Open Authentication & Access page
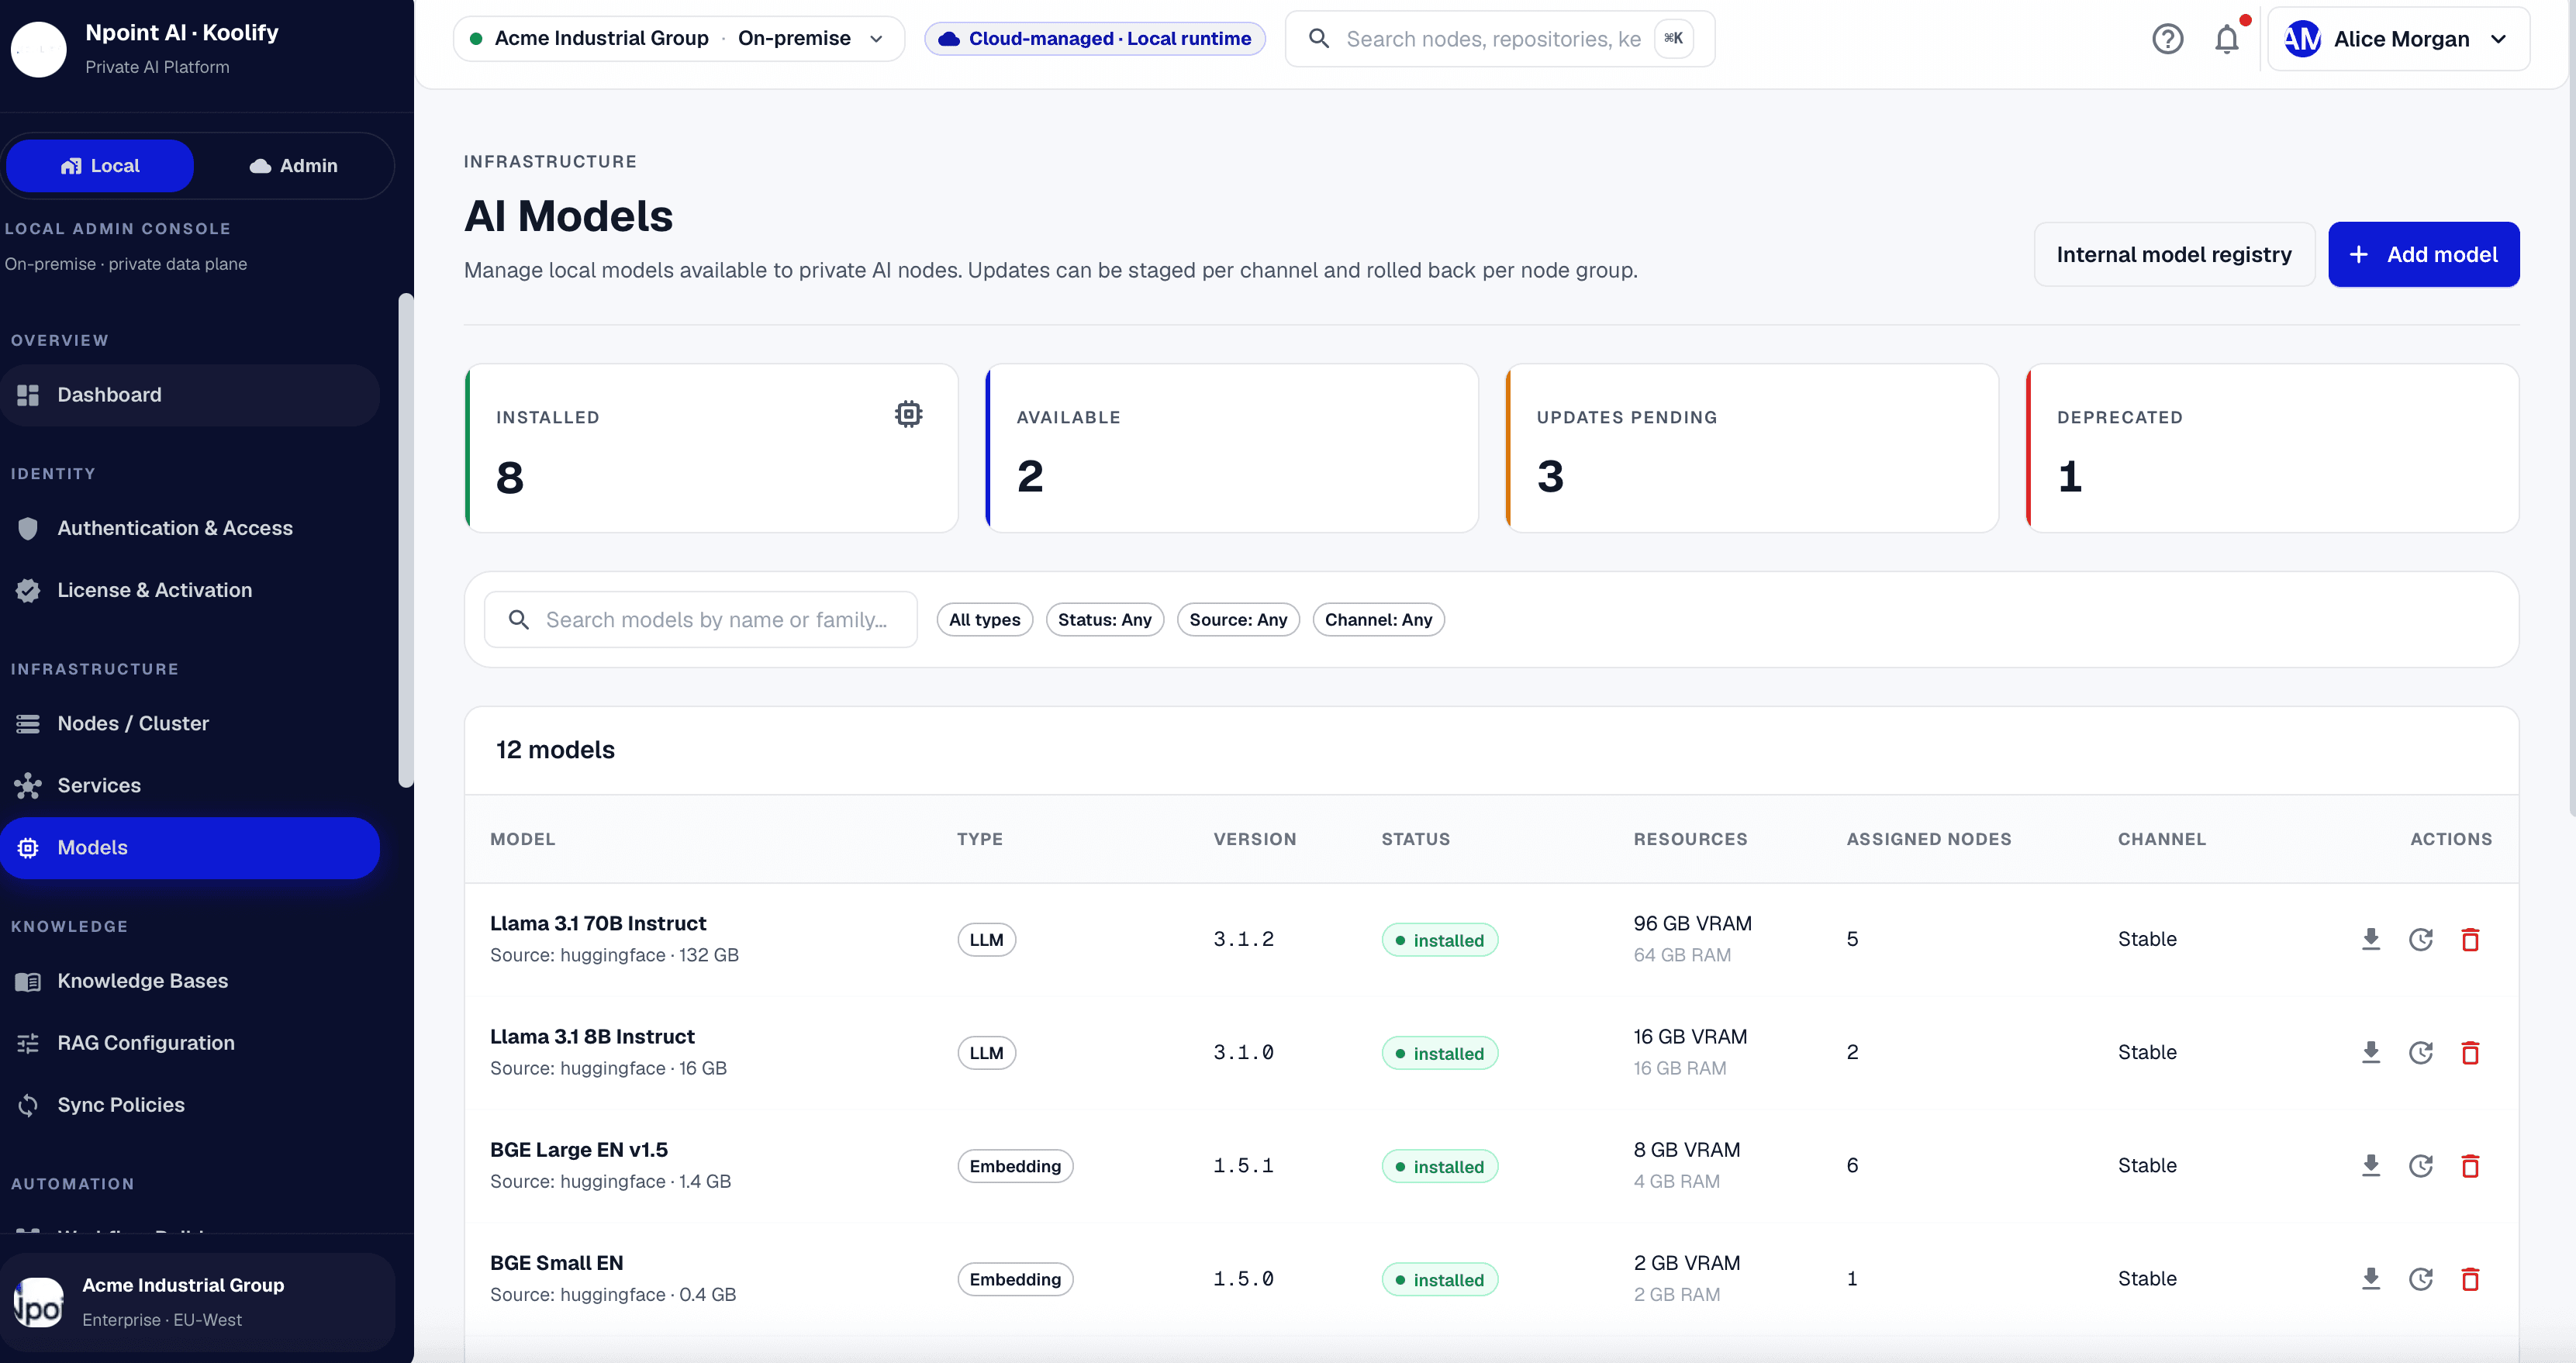 (190, 528)
